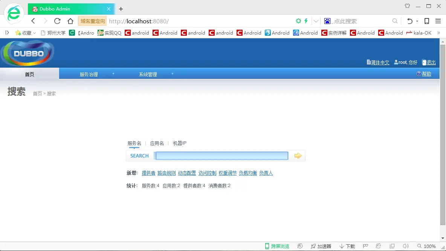Click the refresh icon in browser toolbar
The width and height of the screenshot is (446, 251).
[x=57, y=21]
